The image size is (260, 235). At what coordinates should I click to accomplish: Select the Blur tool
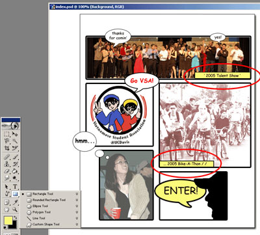coord(7,178)
